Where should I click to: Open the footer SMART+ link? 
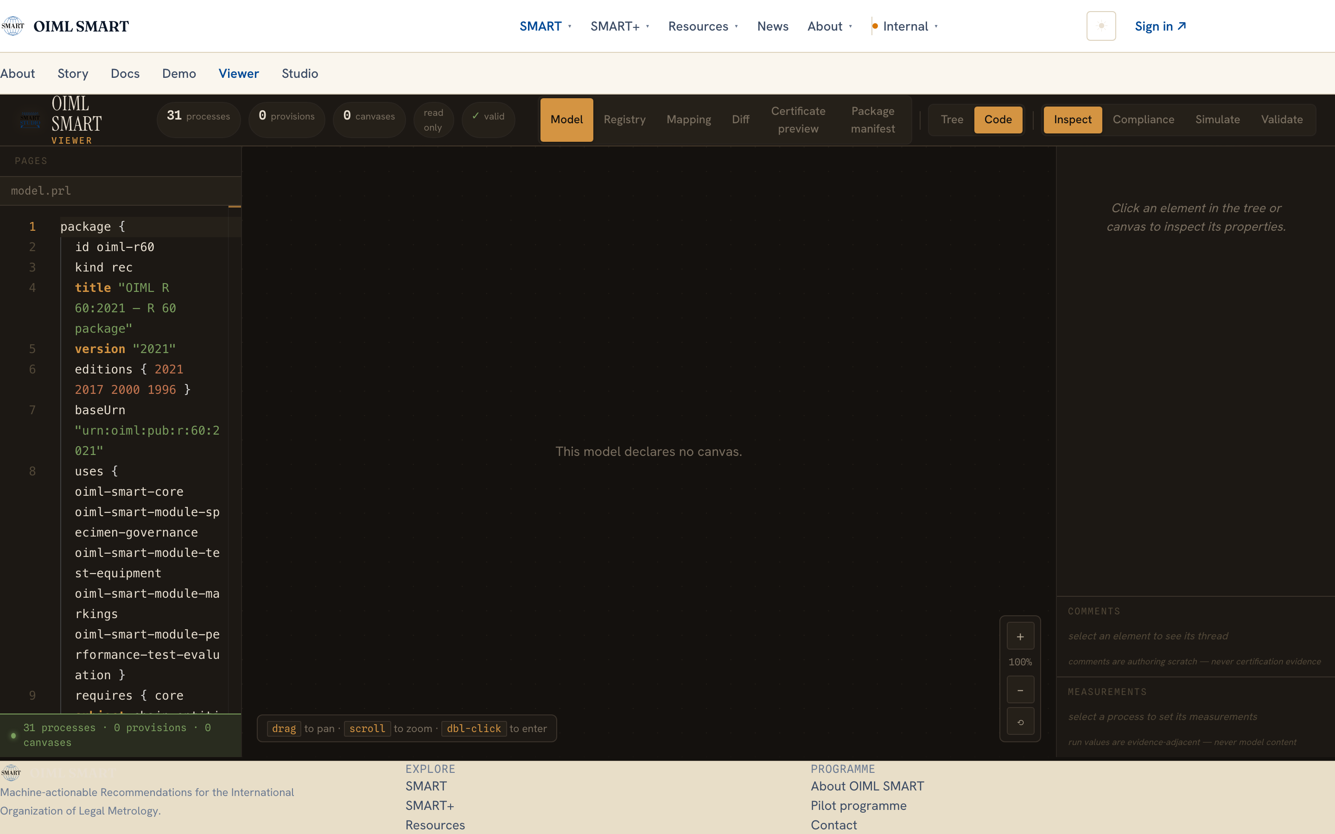point(430,805)
